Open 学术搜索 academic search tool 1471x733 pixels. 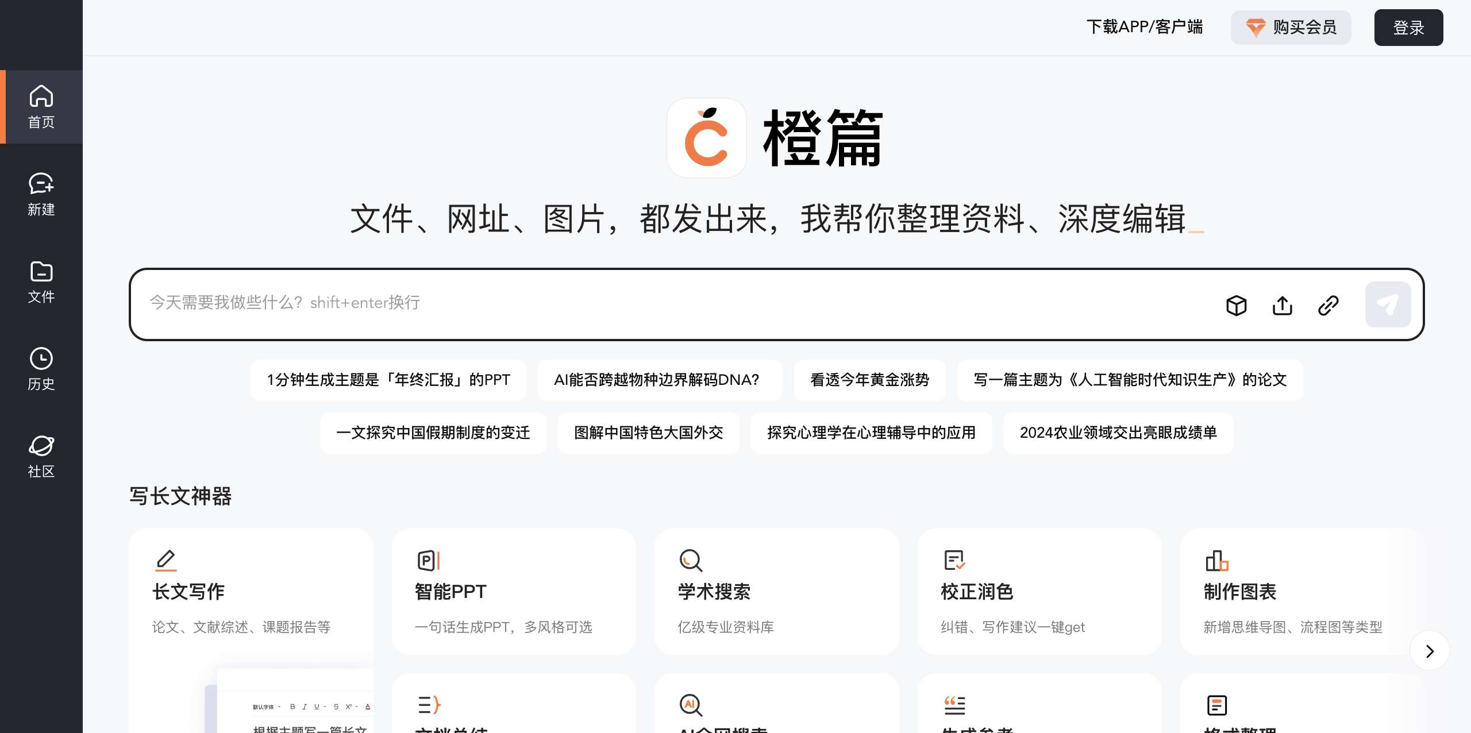point(776,592)
